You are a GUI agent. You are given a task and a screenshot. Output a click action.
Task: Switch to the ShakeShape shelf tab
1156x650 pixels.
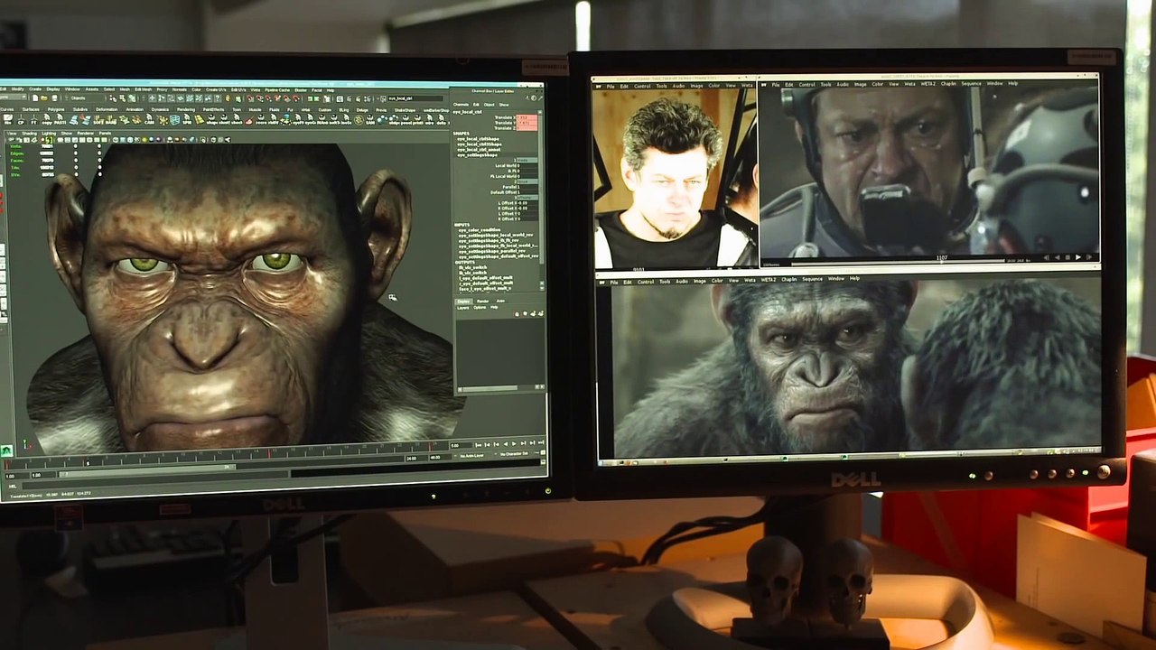tap(405, 110)
